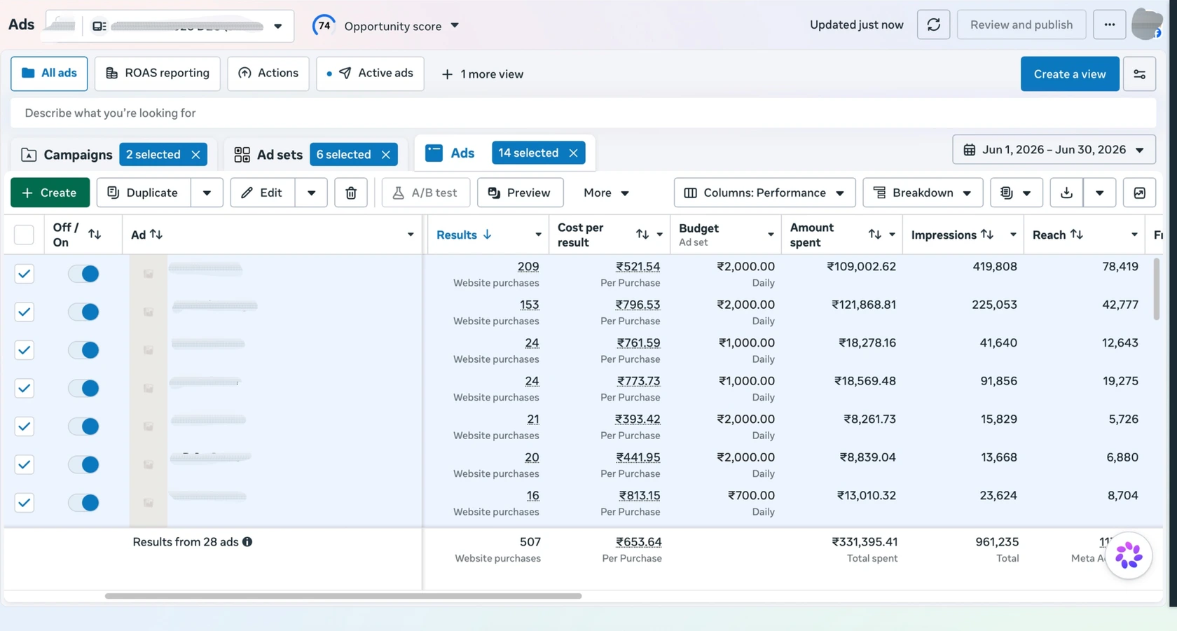Sort by Off/On column arrows
The image size is (1177, 631).
click(95, 235)
